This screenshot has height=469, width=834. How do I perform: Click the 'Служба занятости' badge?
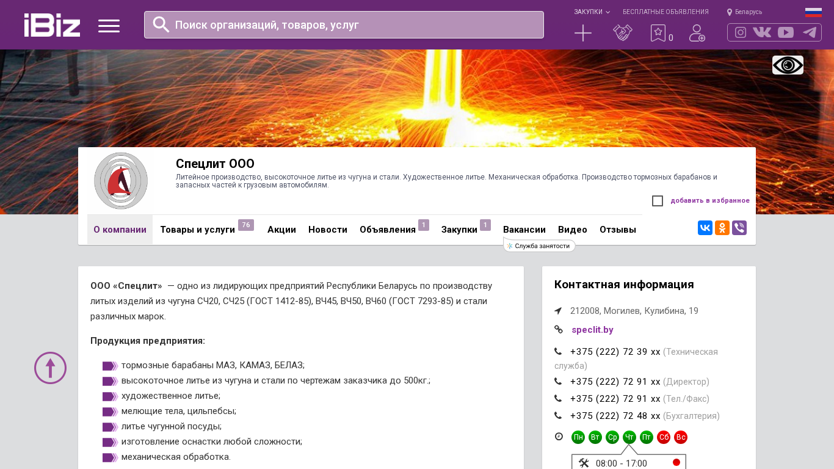pos(540,245)
